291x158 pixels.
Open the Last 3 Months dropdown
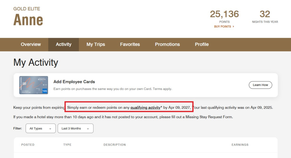(x=76, y=128)
